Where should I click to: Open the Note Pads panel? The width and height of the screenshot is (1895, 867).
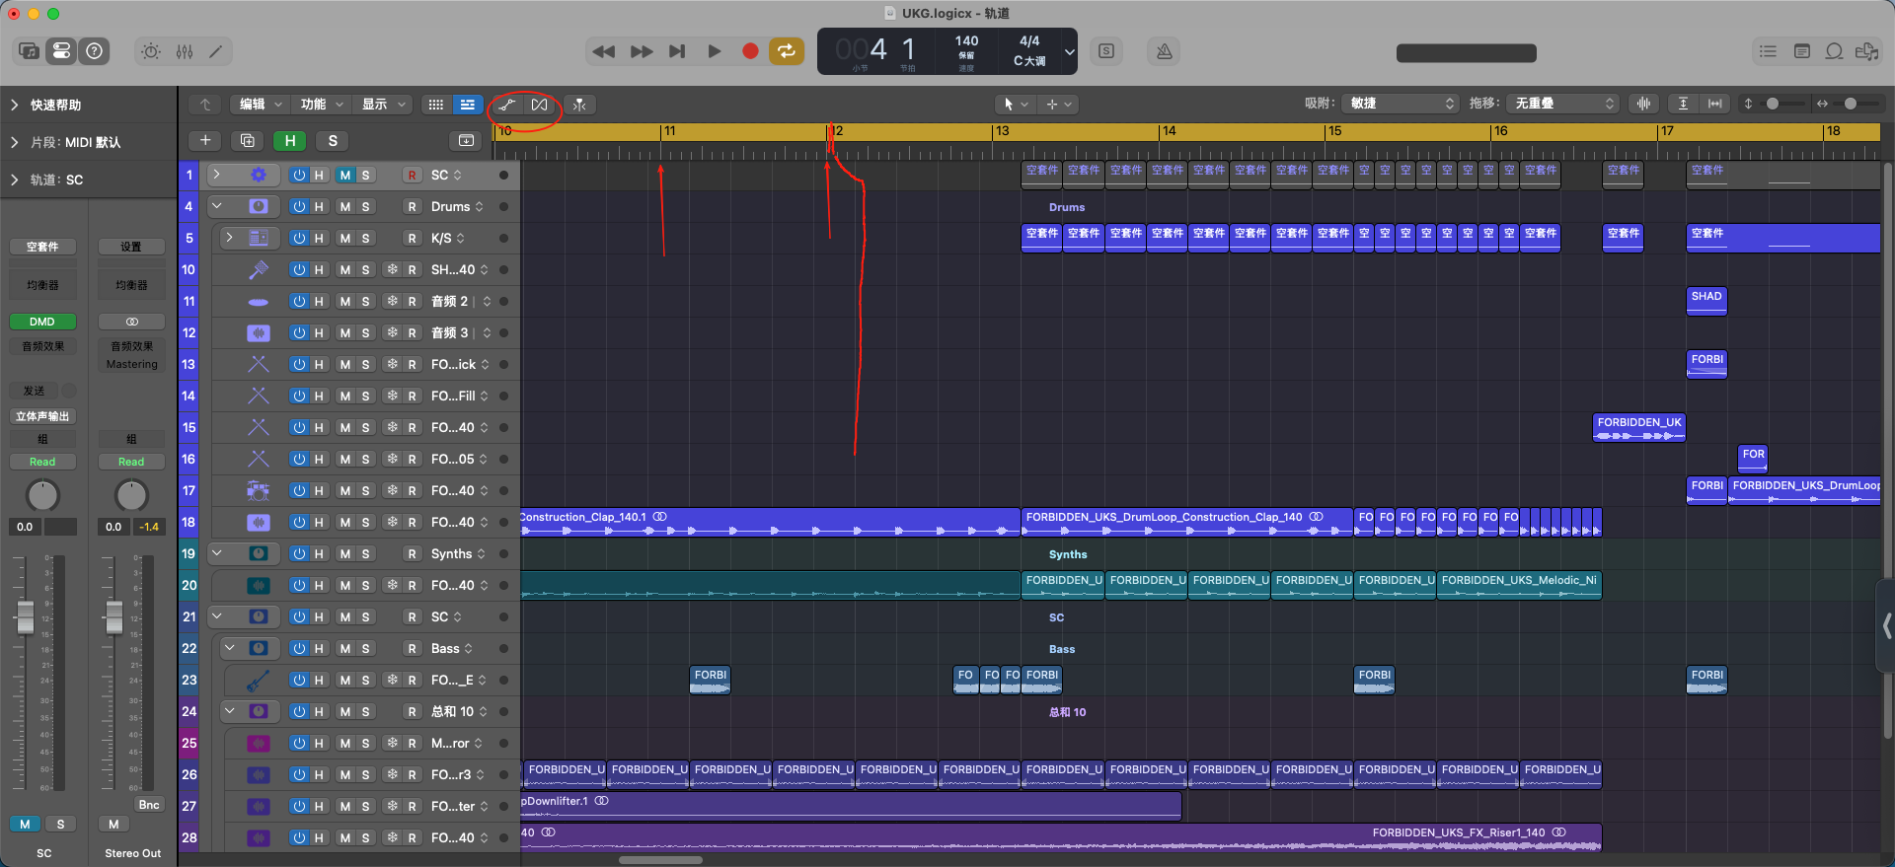pyautogui.click(x=1801, y=51)
